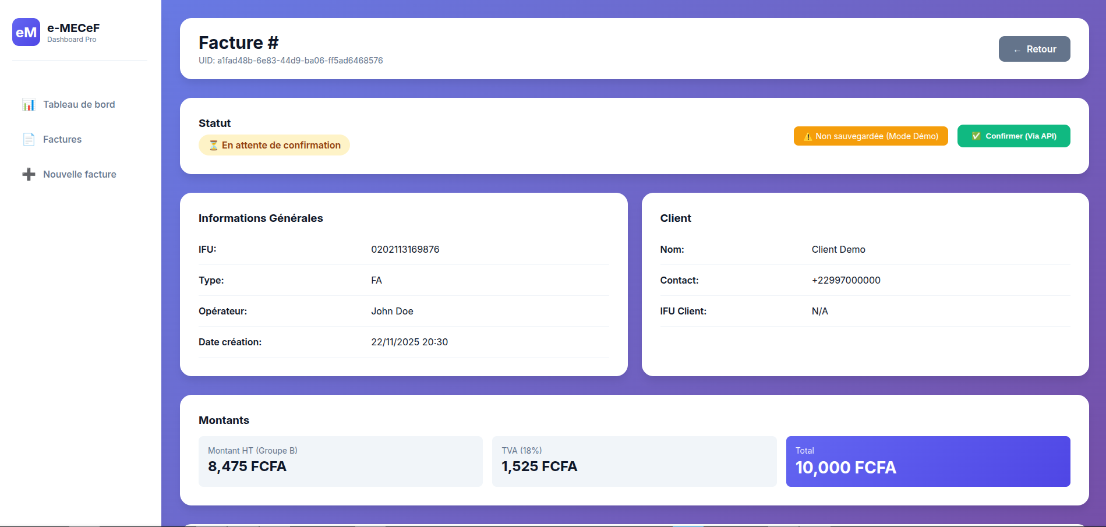Click the Non sauvegardée (Mode Démo) badge
This screenshot has height=527, width=1106.
(871, 136)
